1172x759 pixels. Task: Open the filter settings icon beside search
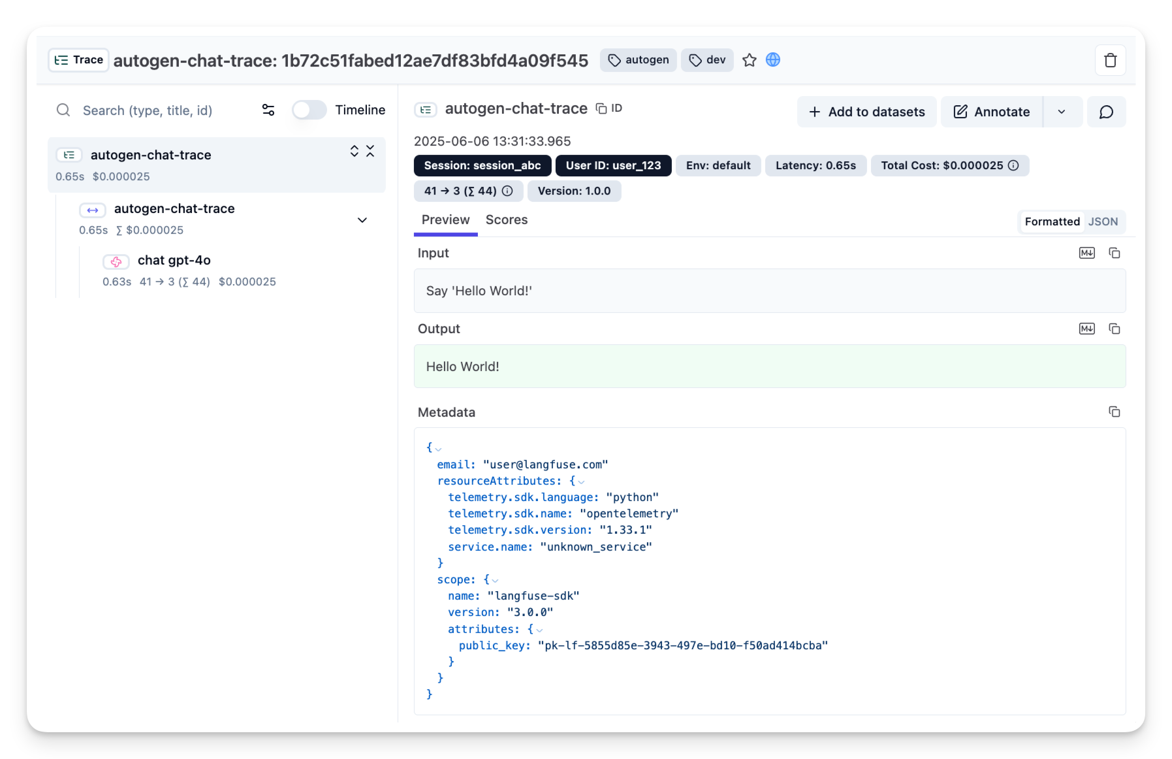coord(268,110)
